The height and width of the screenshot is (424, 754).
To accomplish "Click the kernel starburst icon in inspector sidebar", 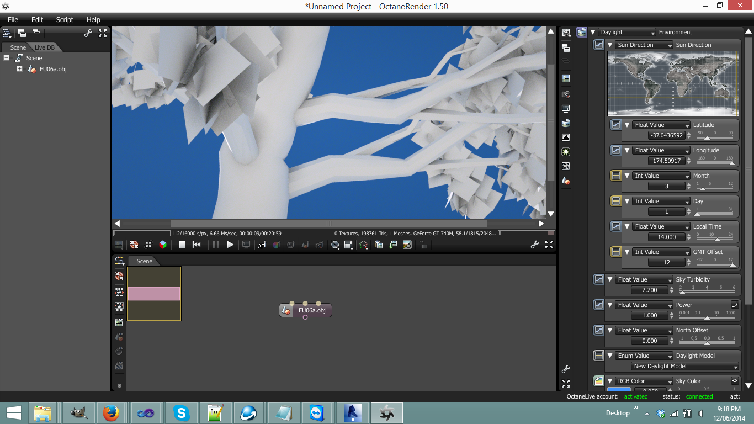I will point(566,152).
